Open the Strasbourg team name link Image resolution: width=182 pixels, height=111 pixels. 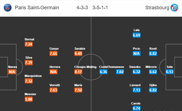pyautogui.click(x=157, y=8)
